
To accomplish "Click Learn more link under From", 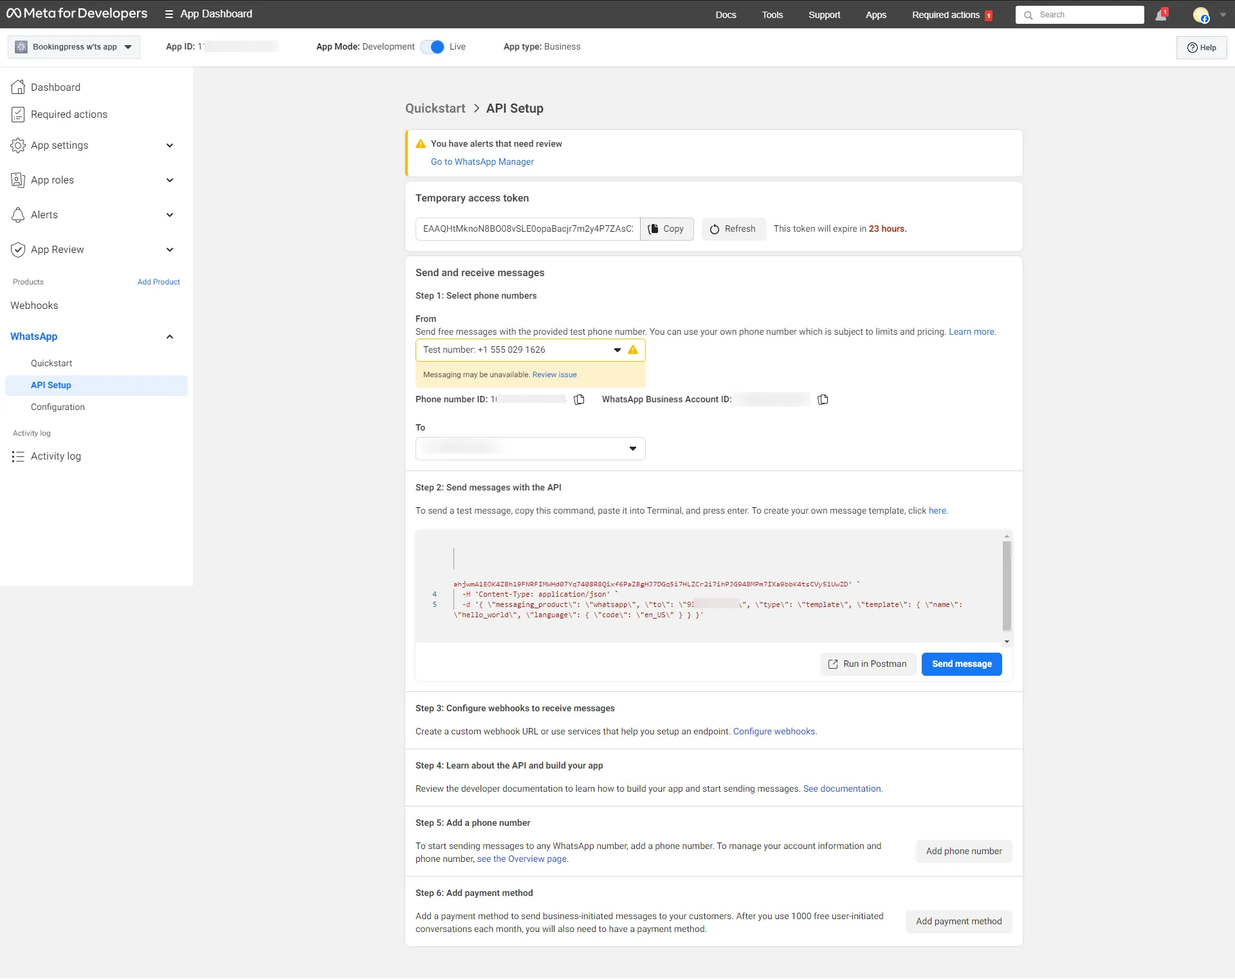I will 971,332.
